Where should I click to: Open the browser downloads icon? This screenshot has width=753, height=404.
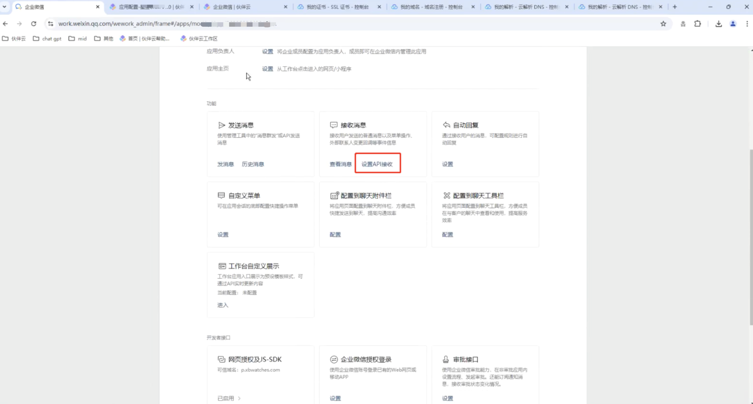719,24
